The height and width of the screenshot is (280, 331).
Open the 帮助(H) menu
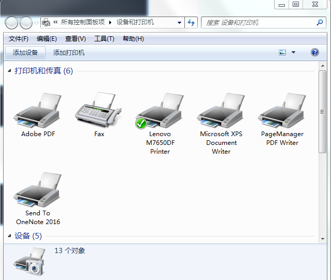133,39
